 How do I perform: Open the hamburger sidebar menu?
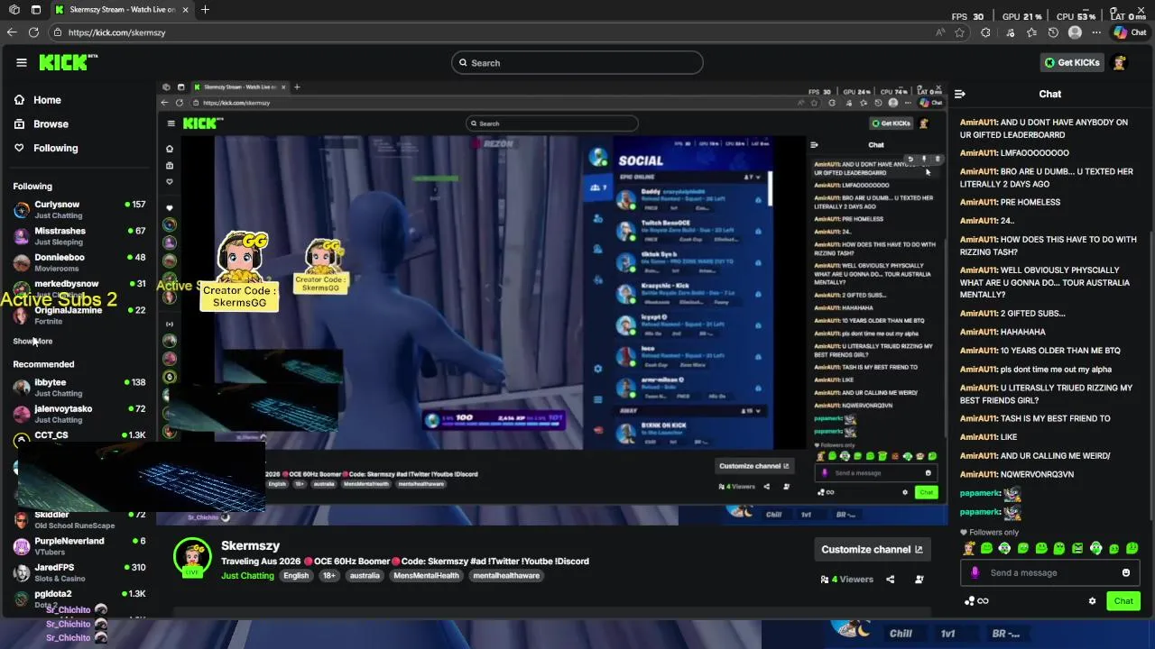click(22, 62)
